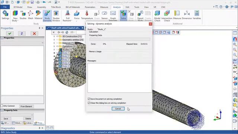Run Model Check
Viewport: 238px width, 134px height.
tap(157, 16)
